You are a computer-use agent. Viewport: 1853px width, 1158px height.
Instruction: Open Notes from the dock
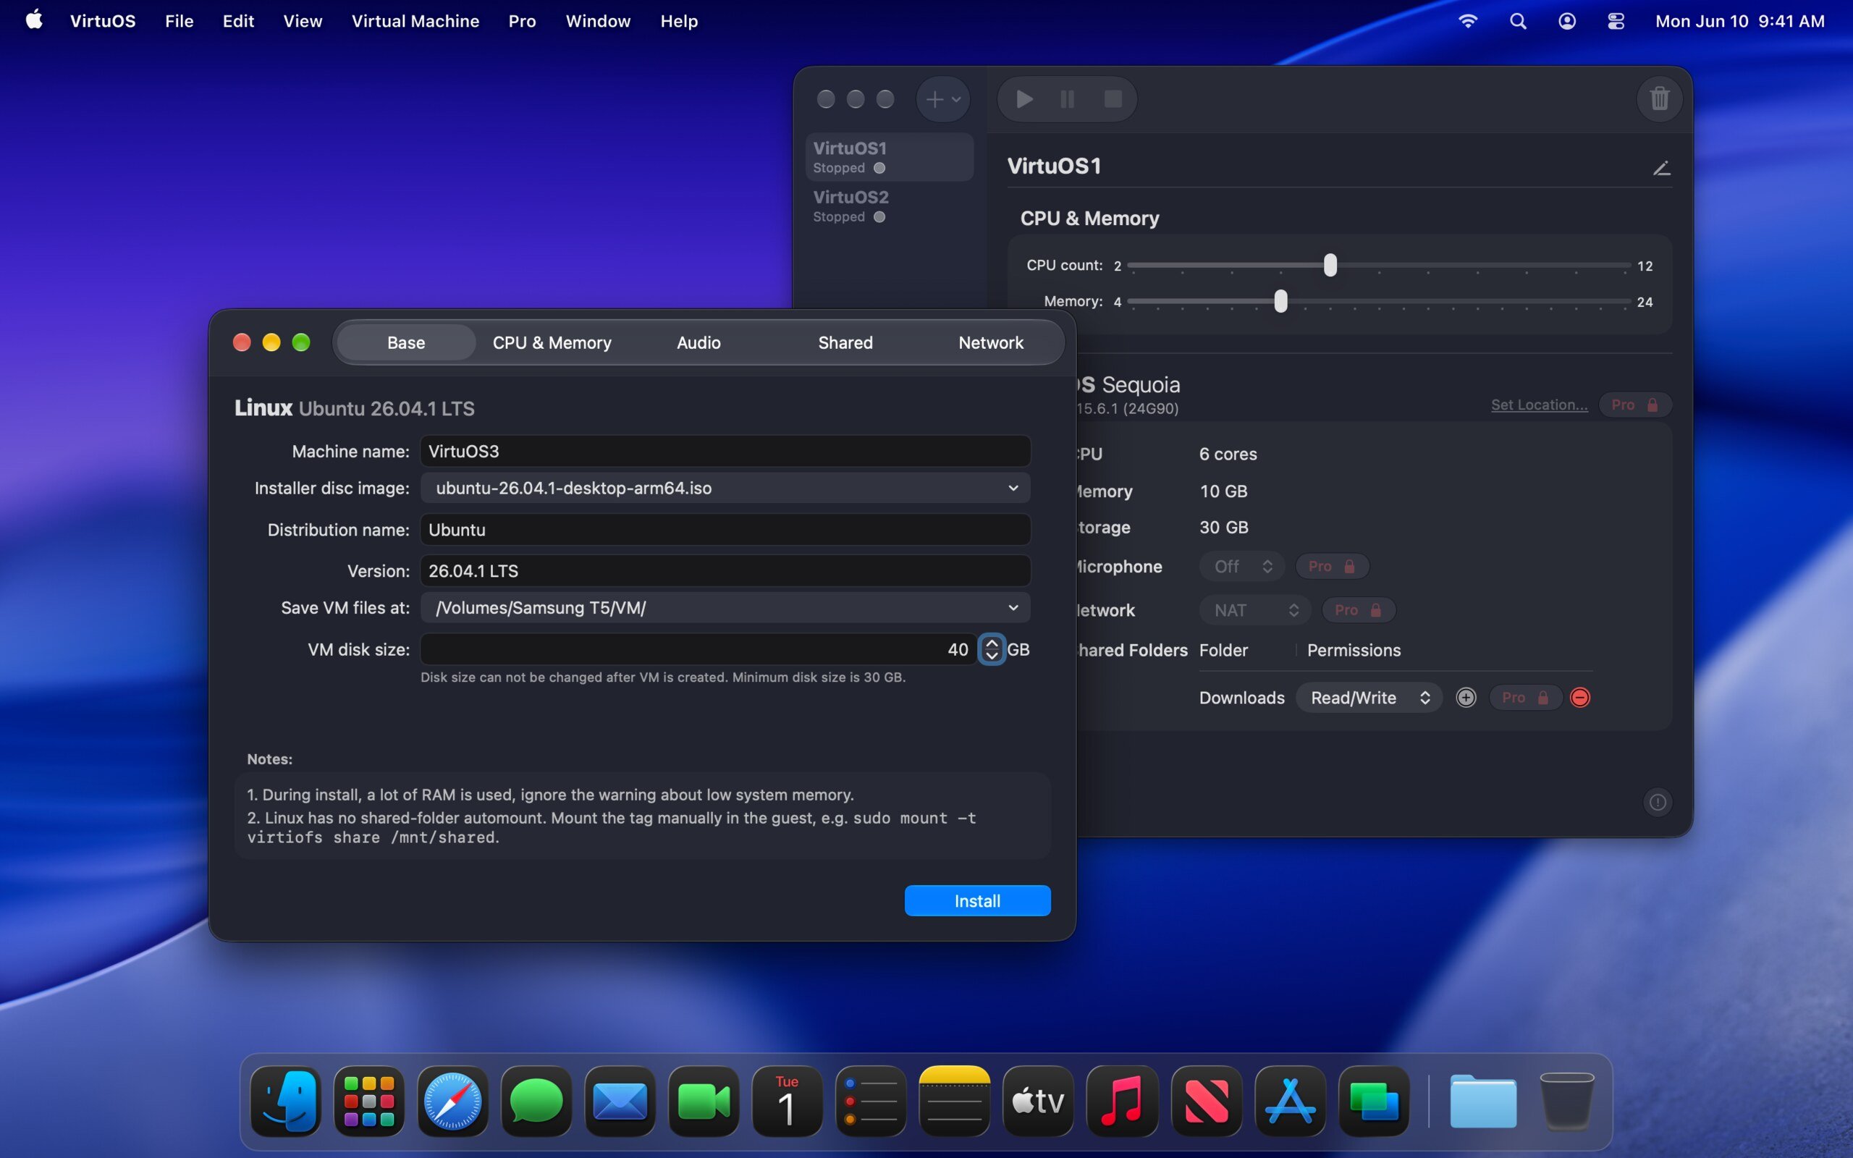pos(954,1101)
